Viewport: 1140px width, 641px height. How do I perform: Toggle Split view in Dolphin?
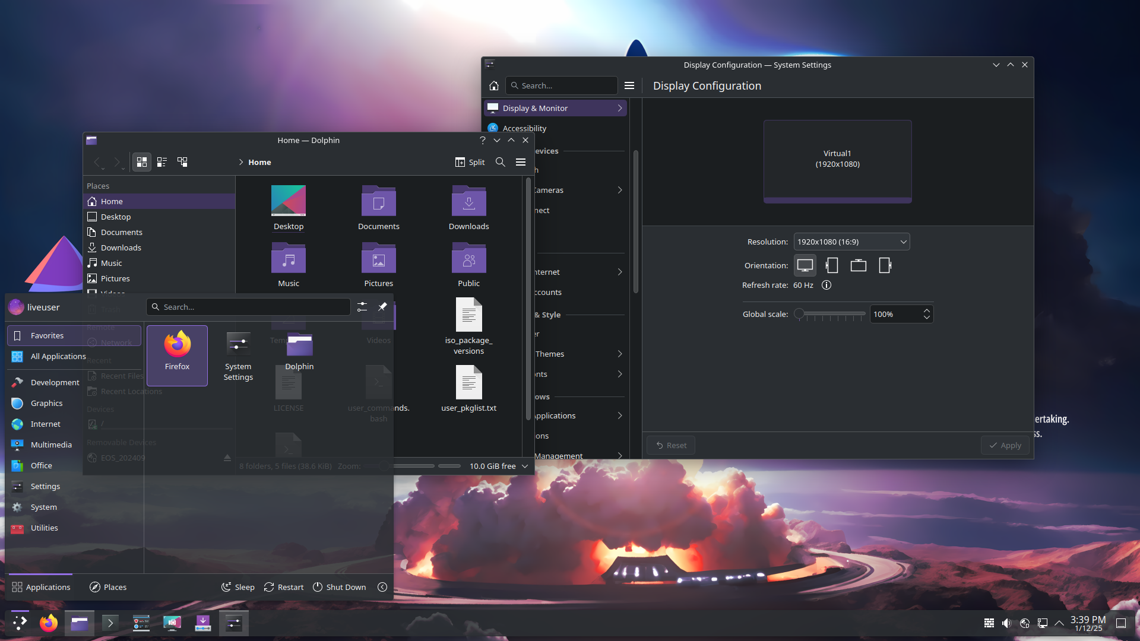470,162
